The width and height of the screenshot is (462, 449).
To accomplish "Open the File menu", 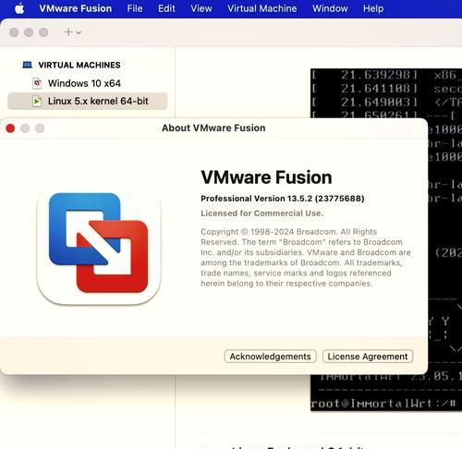I will coord(135,8).
